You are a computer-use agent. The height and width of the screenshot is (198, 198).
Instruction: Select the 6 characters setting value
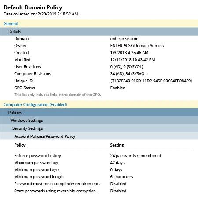click(121, 177)
